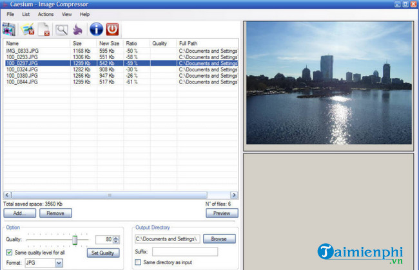Click the clear list page icon
This screenshot has height=270, width=419.
coord(44,30)
